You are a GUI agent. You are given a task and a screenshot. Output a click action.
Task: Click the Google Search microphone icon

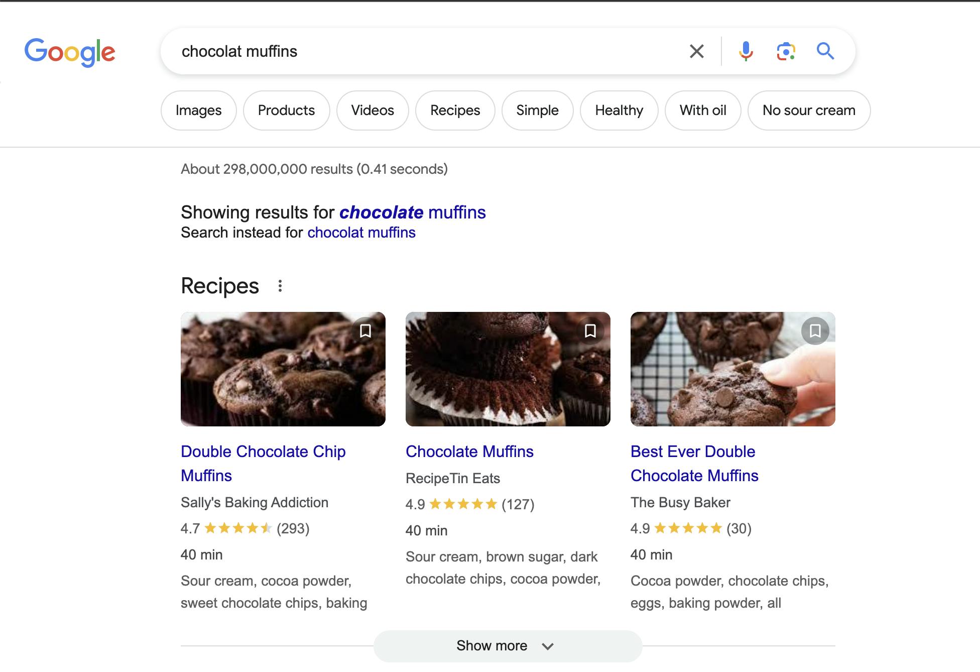click(x=745, y=51)
